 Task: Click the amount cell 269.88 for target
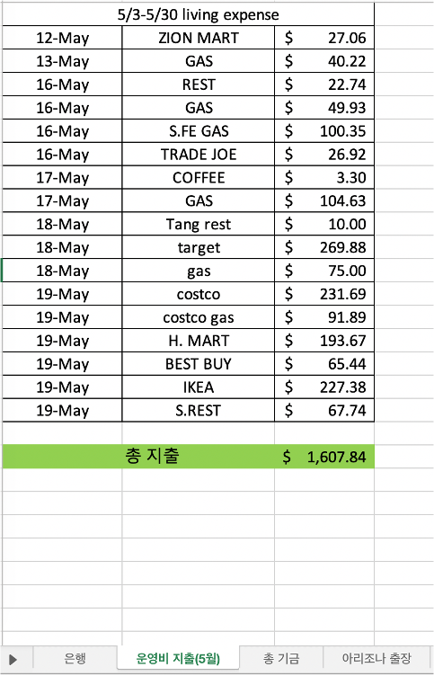pyautogui.click(x=324, y=247)
